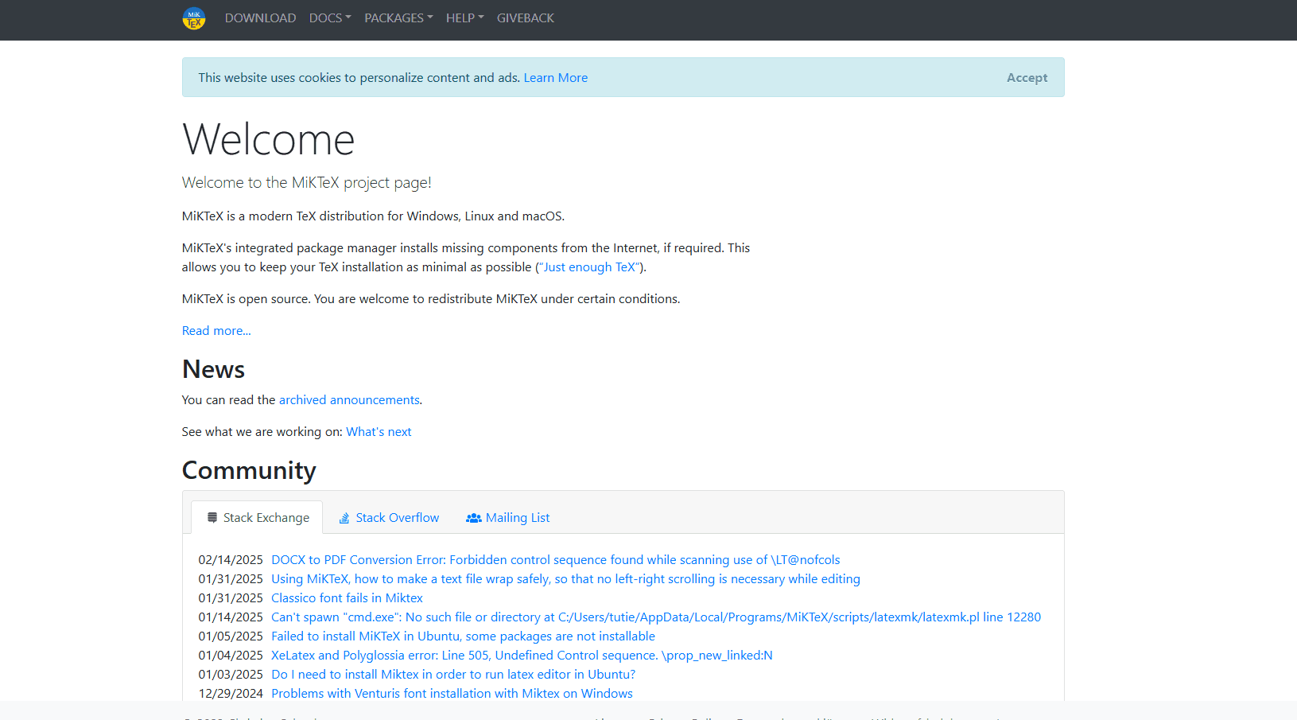Open the DOCX to PDF Conversion Error question
The width and height of the screenshot is (1297, 720).
point(556,560)
